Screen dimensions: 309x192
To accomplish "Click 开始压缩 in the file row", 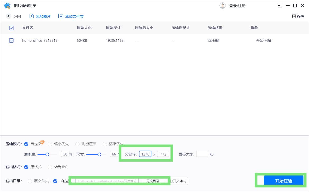I will [x=263, y=40].
